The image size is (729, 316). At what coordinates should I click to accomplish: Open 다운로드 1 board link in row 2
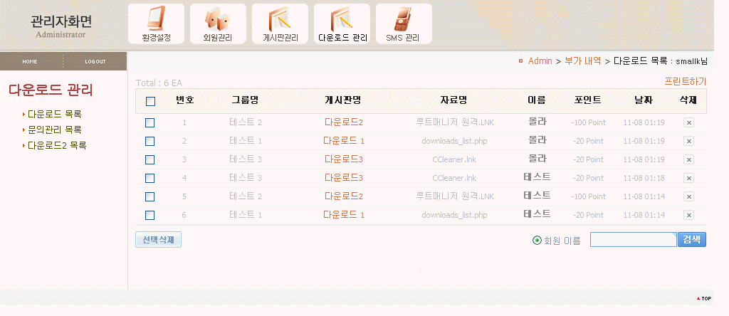point(344,141)
